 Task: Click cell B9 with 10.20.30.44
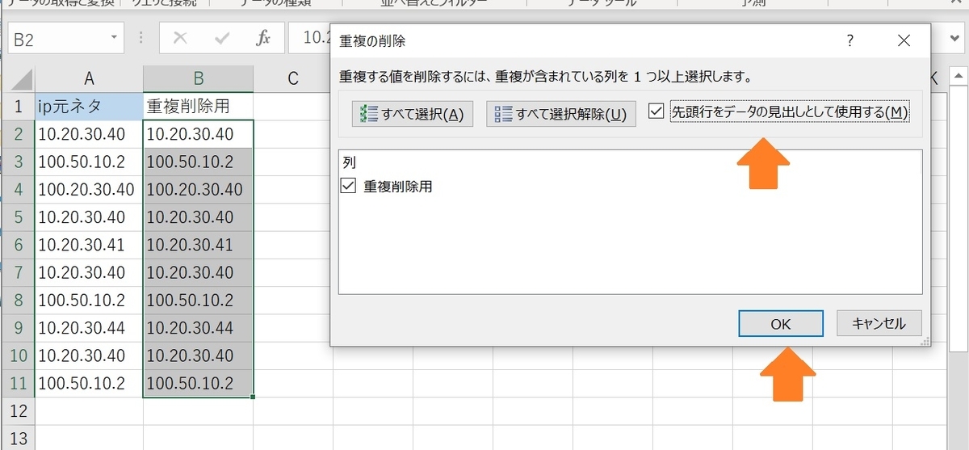198,328
